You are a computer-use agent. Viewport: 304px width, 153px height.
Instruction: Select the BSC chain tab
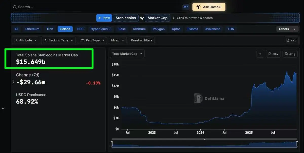(x=80, y=29)
